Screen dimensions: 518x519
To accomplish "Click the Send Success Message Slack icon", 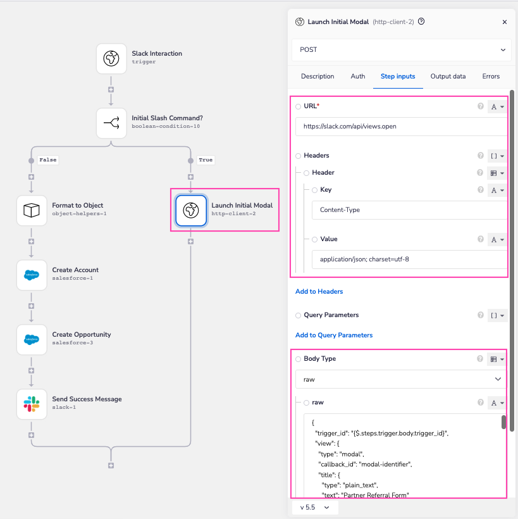I will tap(32, 403).
